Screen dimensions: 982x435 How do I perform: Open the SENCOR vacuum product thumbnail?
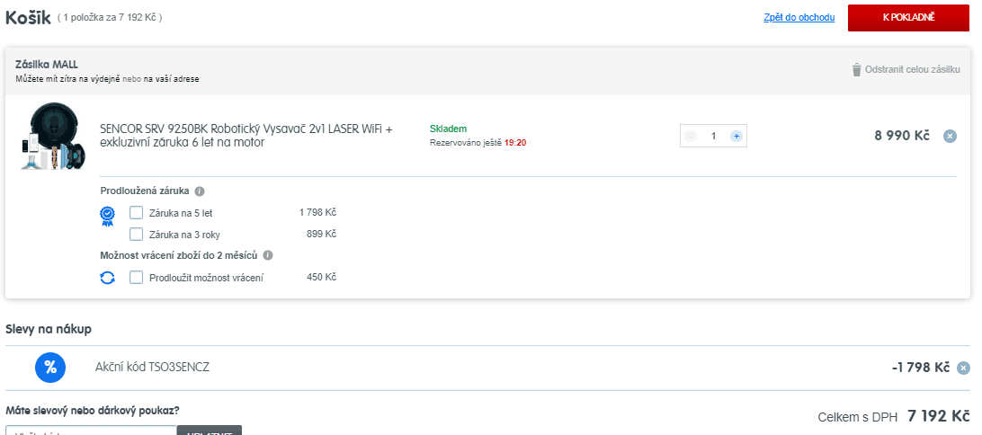point(52,138)
